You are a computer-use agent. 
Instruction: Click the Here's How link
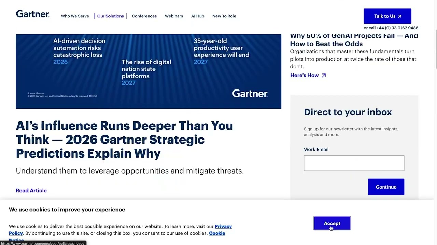pyautogui.click(x=308, y=75)
